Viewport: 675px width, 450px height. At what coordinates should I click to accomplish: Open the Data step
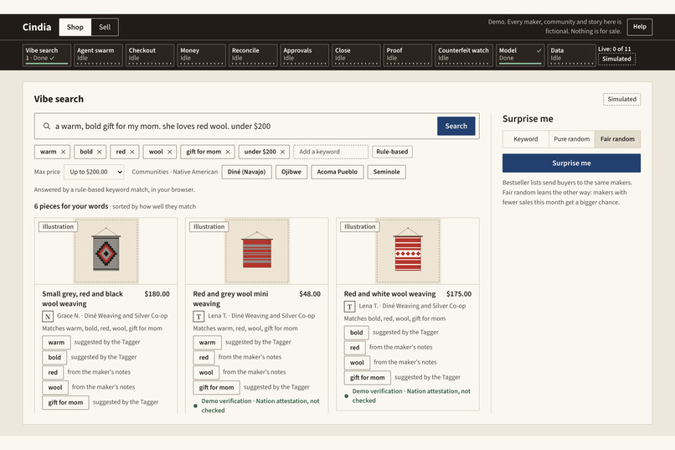(x=572, y=54)
